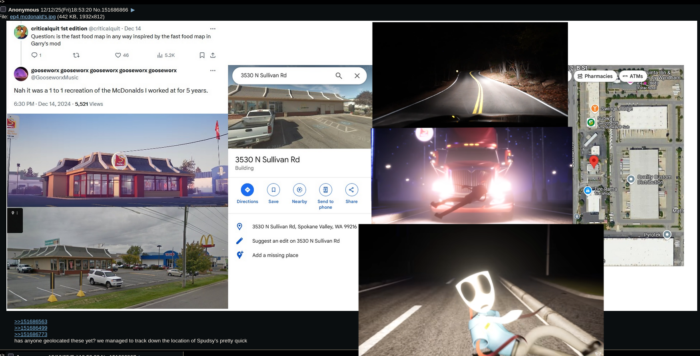The width and height of the screenshot is (700, 356).
Task: Follow the quote link >>151686499
Action: 31,328
